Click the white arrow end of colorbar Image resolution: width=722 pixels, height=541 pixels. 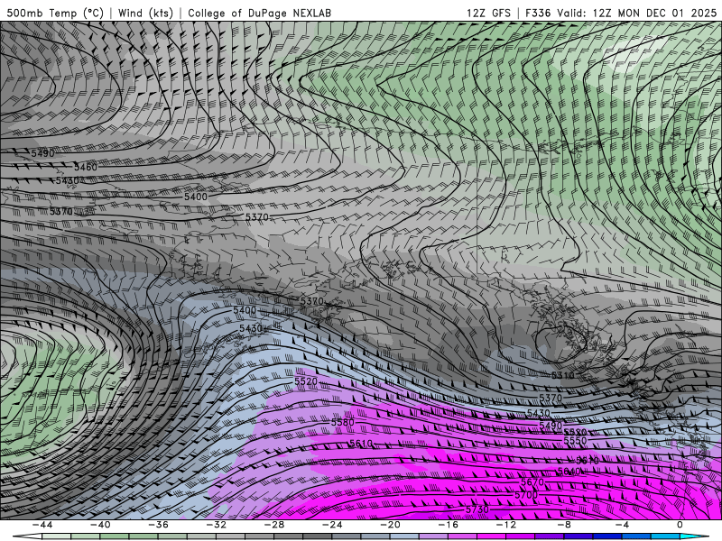27,536
